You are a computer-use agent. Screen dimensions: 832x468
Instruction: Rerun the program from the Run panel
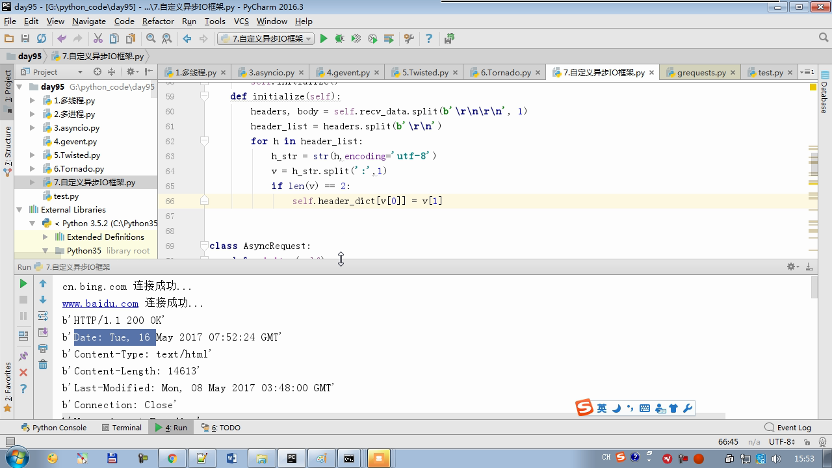click(23, 283)
